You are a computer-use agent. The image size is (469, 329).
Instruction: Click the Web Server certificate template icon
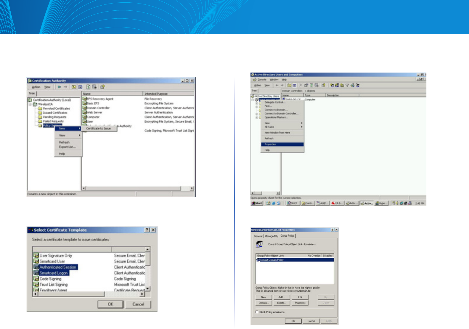pos(84,113)
